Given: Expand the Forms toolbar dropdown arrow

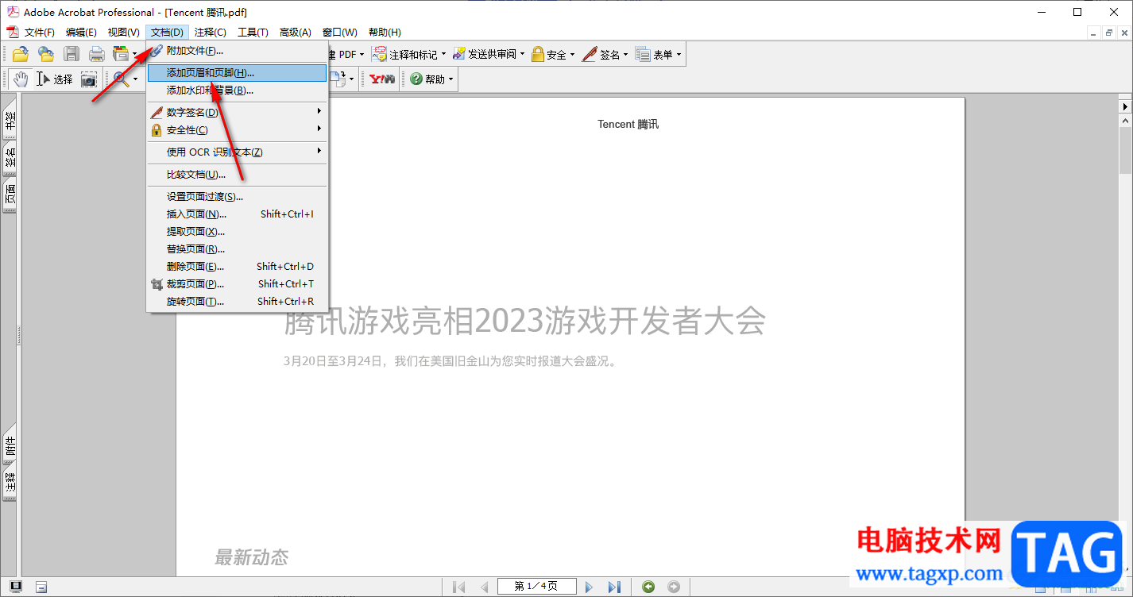Looking at the screenshot, I should point(679,55).
